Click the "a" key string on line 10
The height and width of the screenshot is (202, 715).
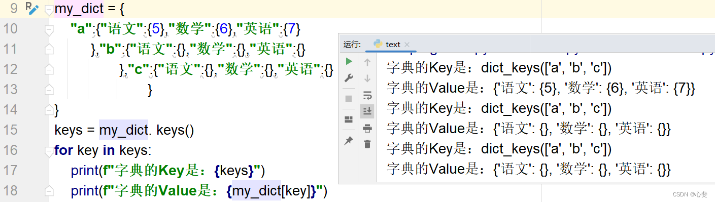(x=81, y=29)
